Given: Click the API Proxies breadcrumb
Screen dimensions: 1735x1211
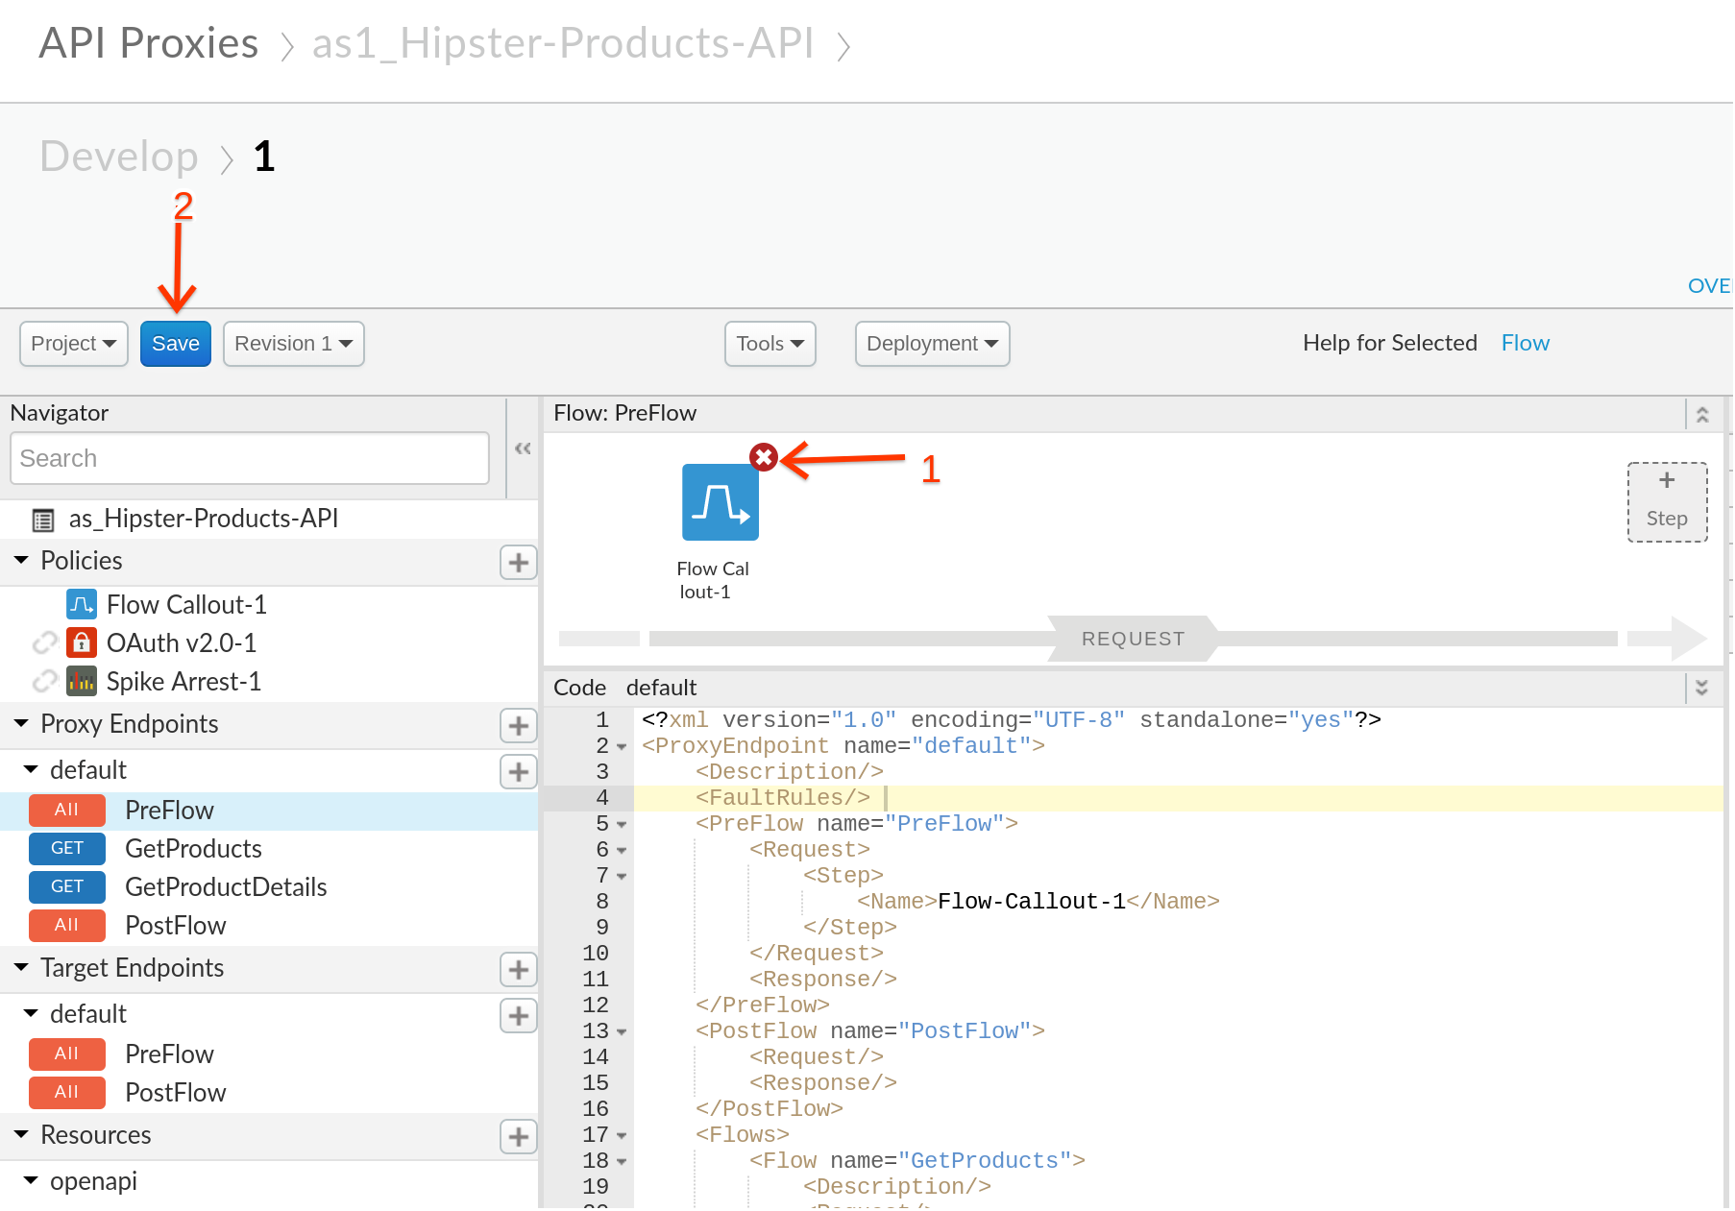Looking at the screenshot, I should pos(149,43).
